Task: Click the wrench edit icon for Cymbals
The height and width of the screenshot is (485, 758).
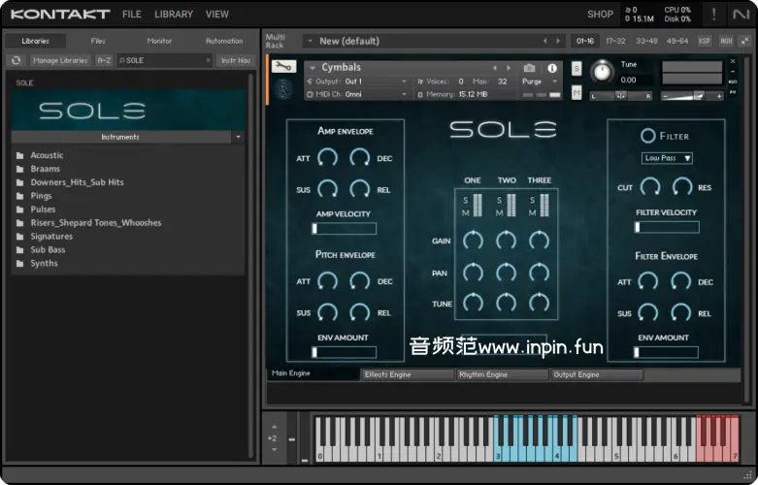Action: tap(283, 67)
